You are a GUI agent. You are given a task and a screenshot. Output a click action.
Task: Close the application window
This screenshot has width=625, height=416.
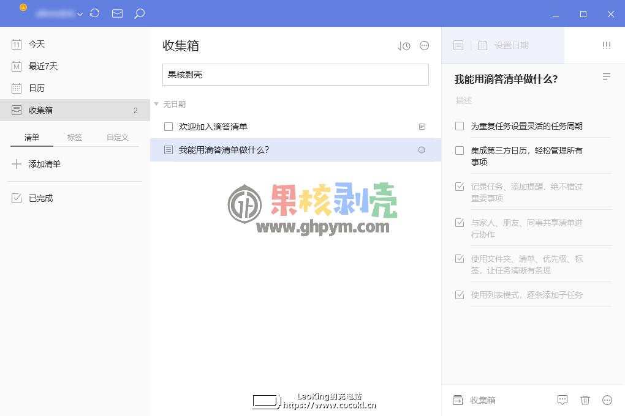pyautogui.click(x=611, y=14)
